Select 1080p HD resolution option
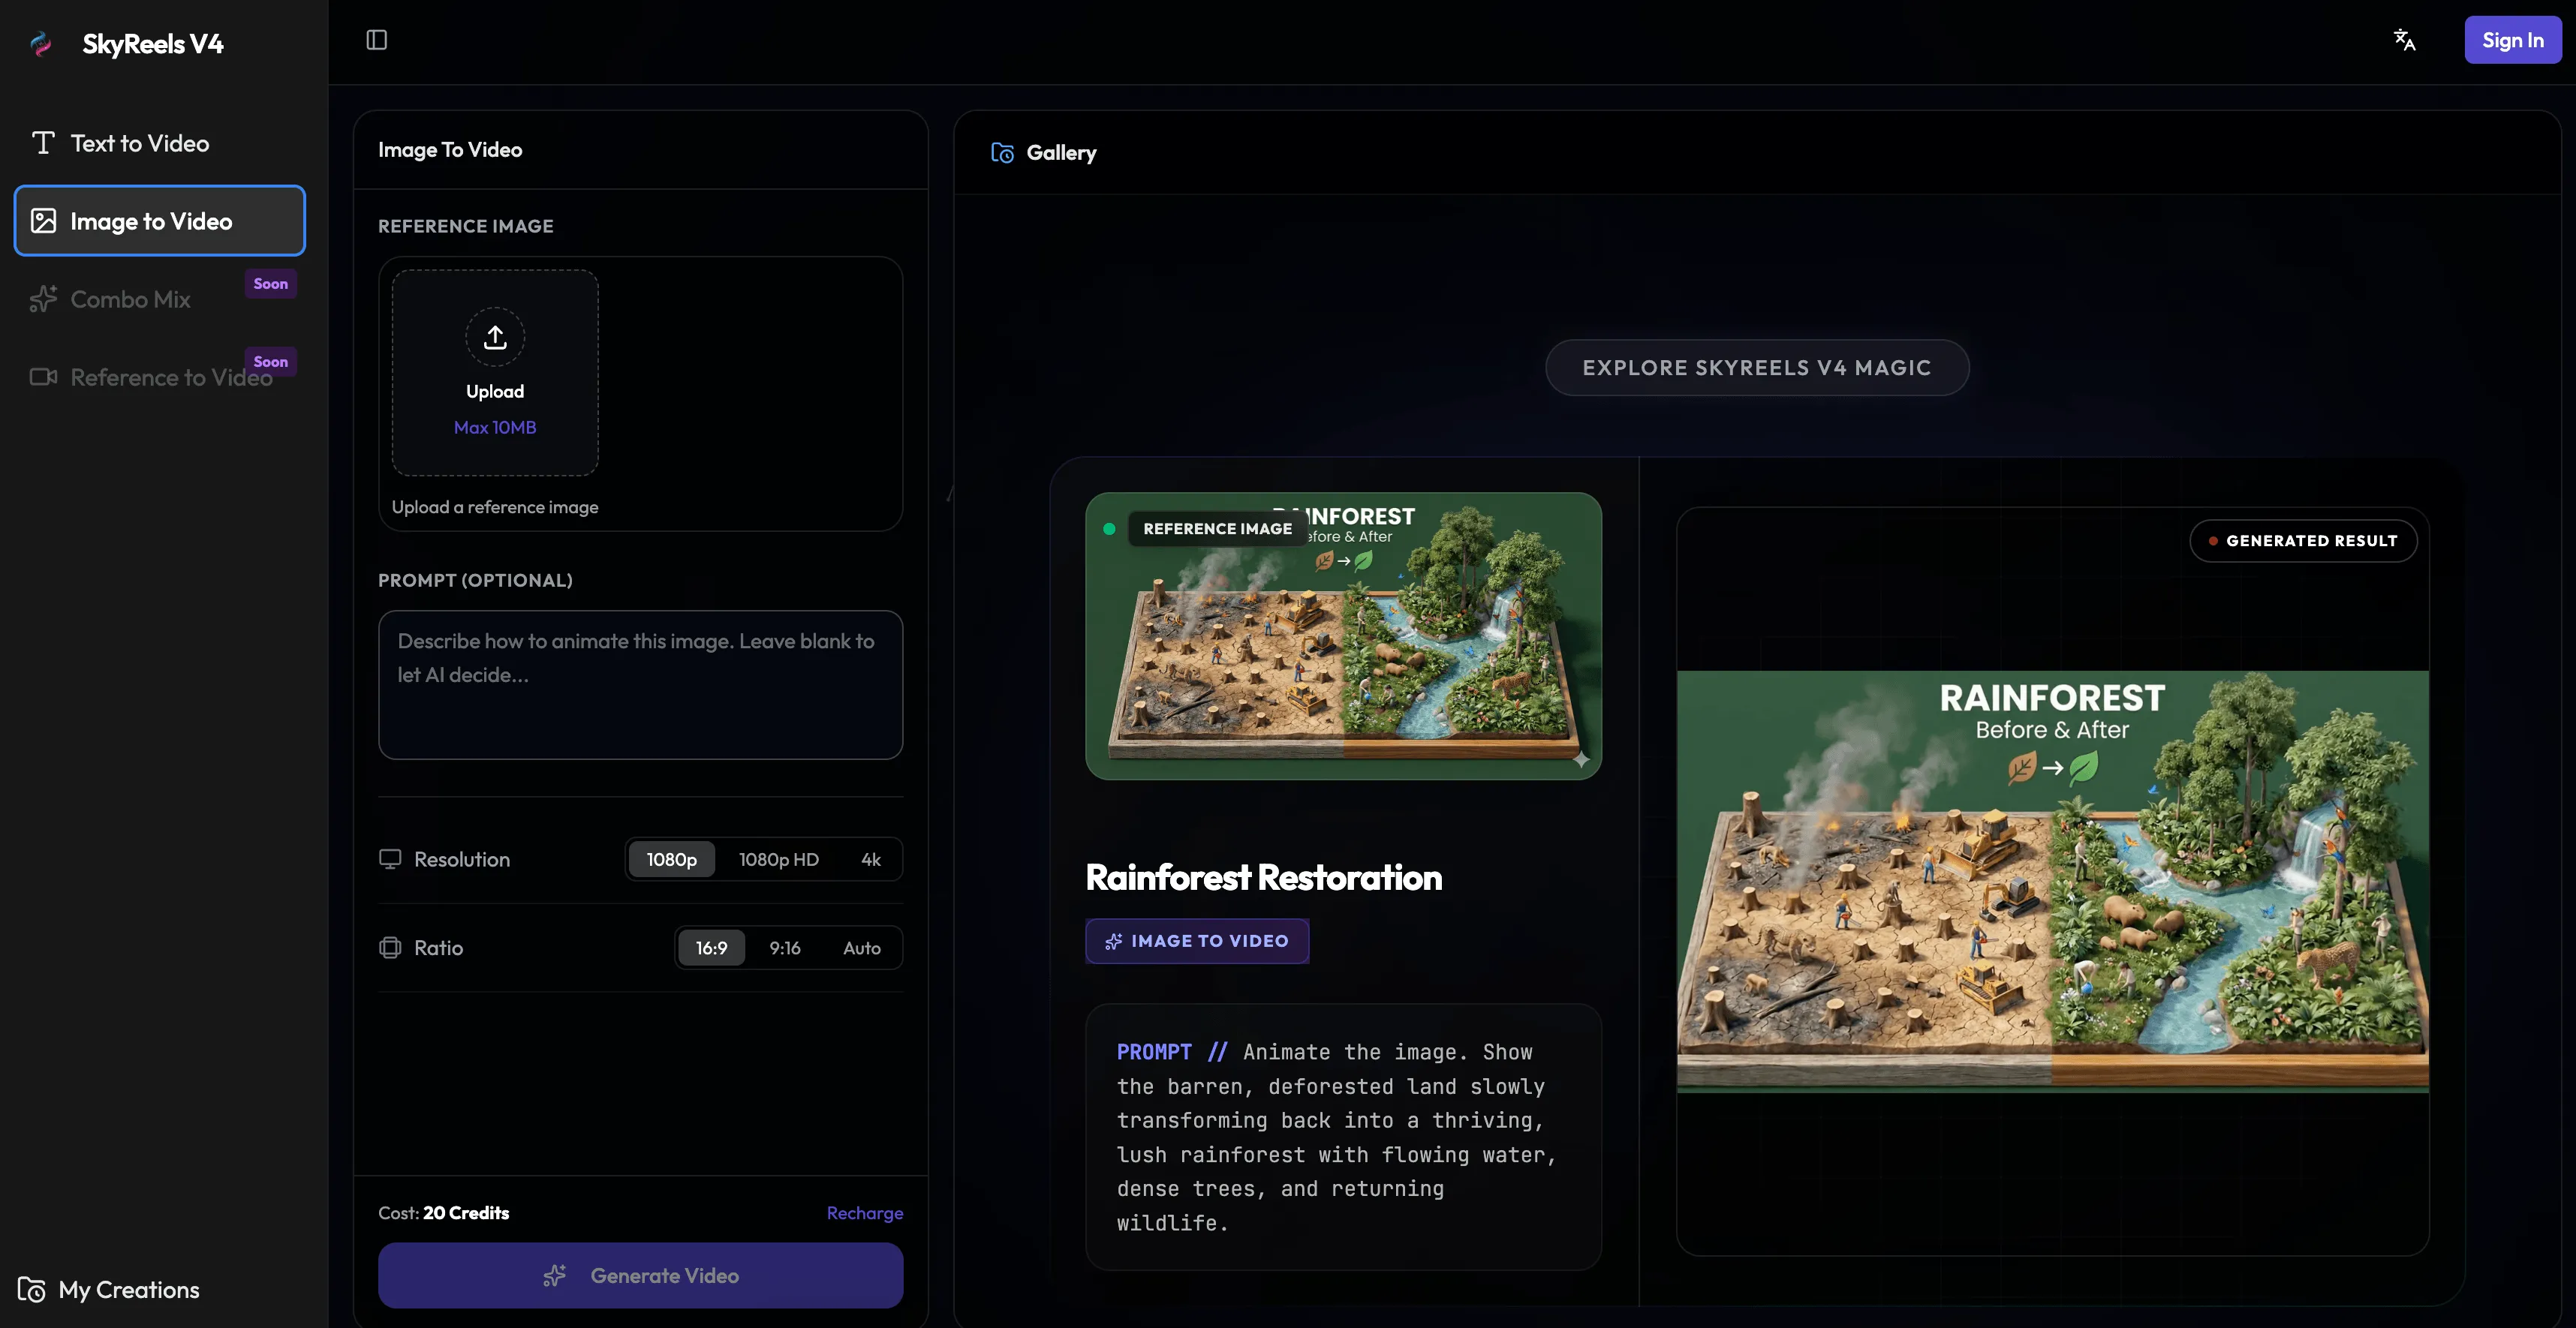2576x1328 pixels. click(778, 859)
